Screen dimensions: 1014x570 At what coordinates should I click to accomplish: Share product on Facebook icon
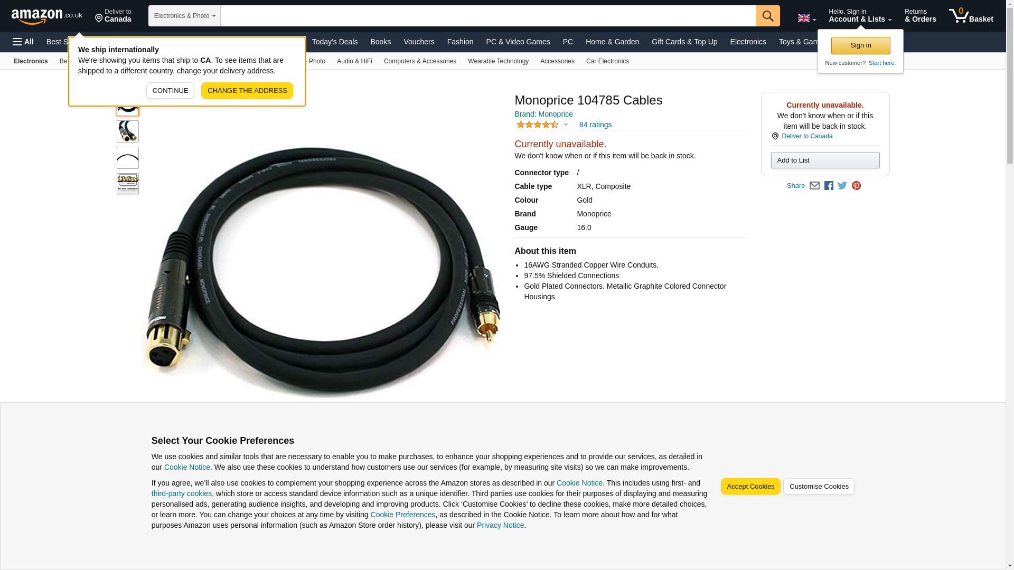[829, 186]
